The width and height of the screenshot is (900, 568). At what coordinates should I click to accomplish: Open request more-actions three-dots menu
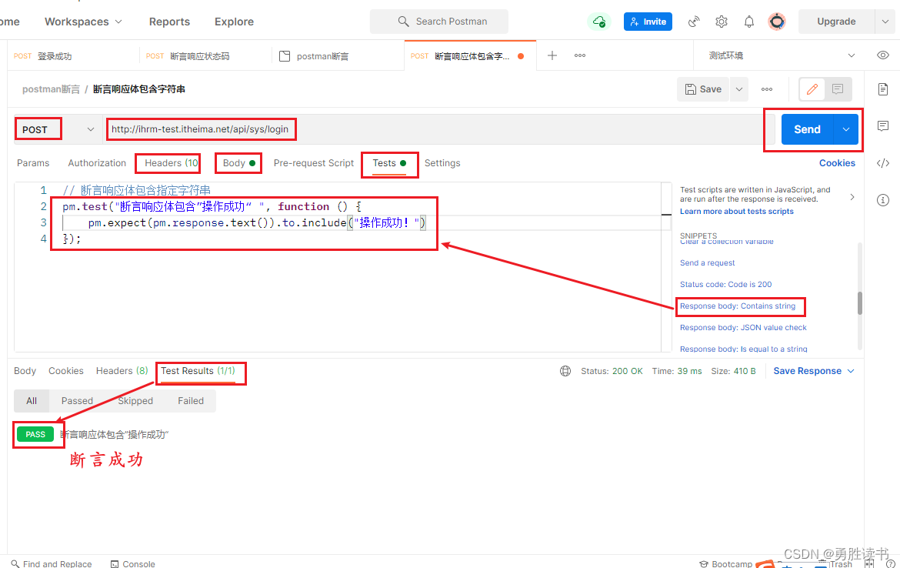[767, 89]
